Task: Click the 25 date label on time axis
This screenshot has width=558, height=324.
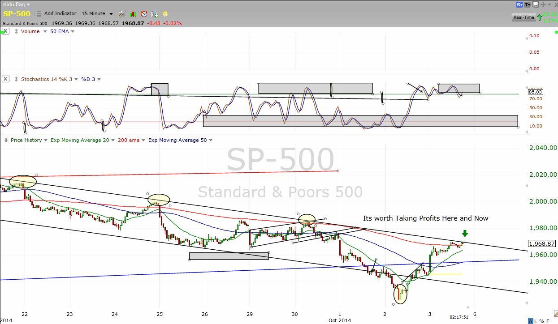Action: coord(160,314)
